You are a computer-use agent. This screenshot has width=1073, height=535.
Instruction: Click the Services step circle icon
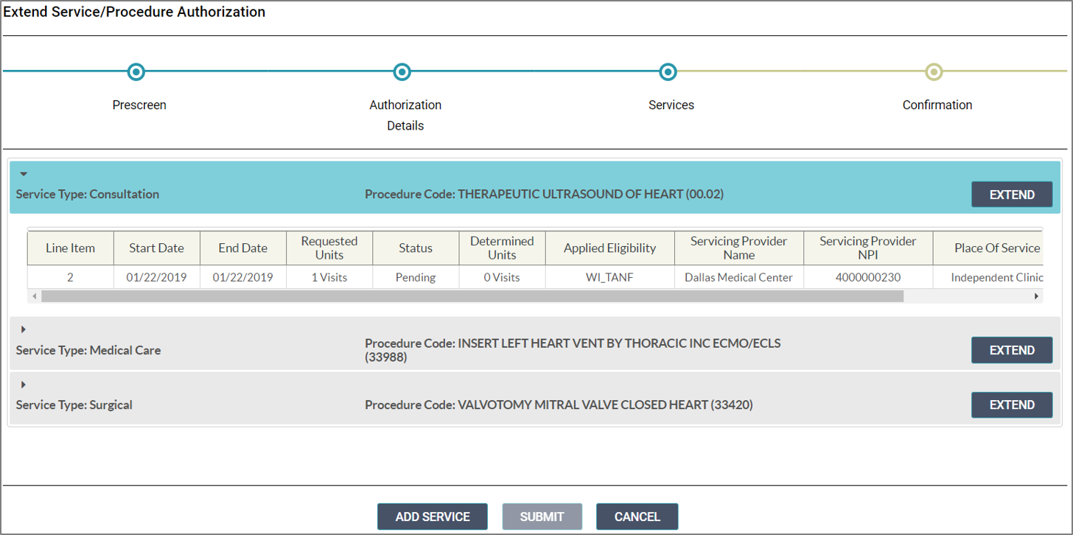point(668,71)
